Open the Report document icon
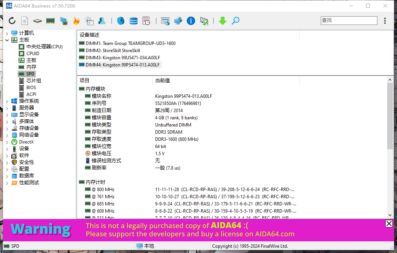Image resolution: width=397 pixels, height=253 pixels. click(x=25, y=21)
